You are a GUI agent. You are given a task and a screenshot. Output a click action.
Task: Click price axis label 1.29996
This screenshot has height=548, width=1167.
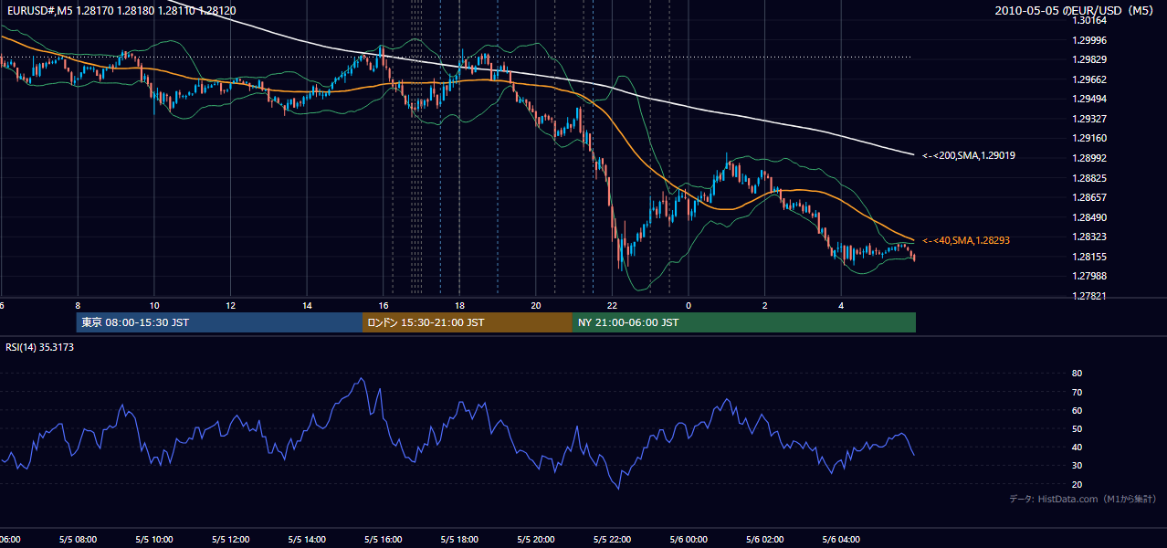pos(1089,40)
